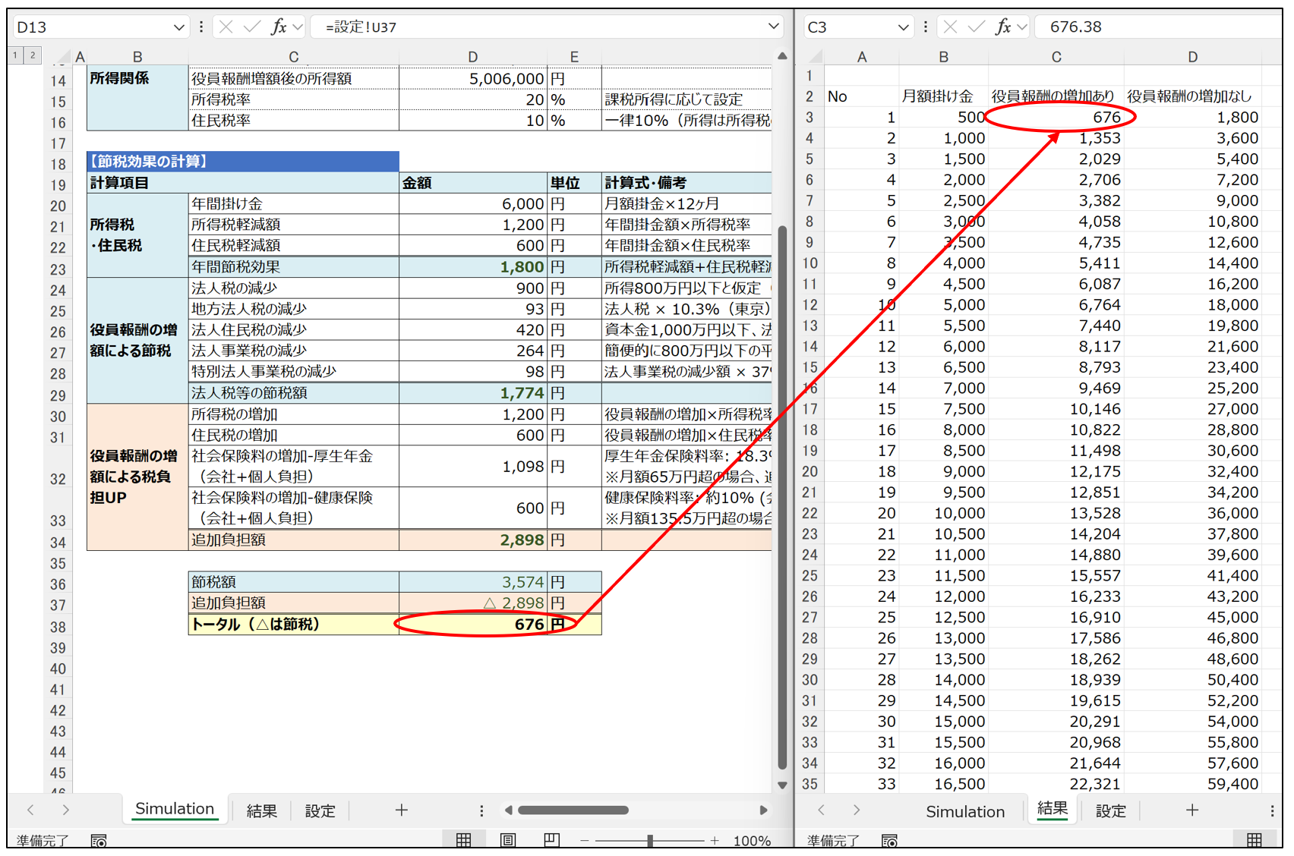Click the zoom in plus icon
This screenshot has width=1294, height=856.
point(715,841)
